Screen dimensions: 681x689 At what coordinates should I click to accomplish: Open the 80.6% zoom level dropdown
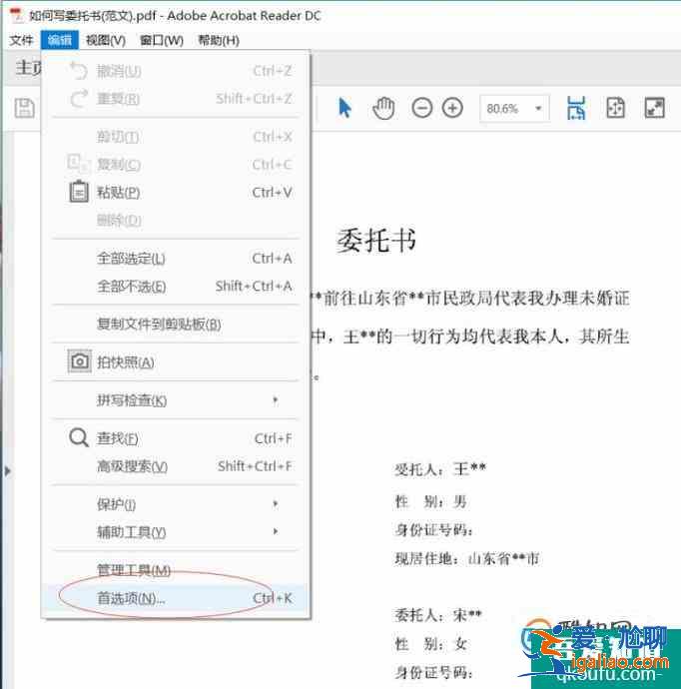(538, 108)
